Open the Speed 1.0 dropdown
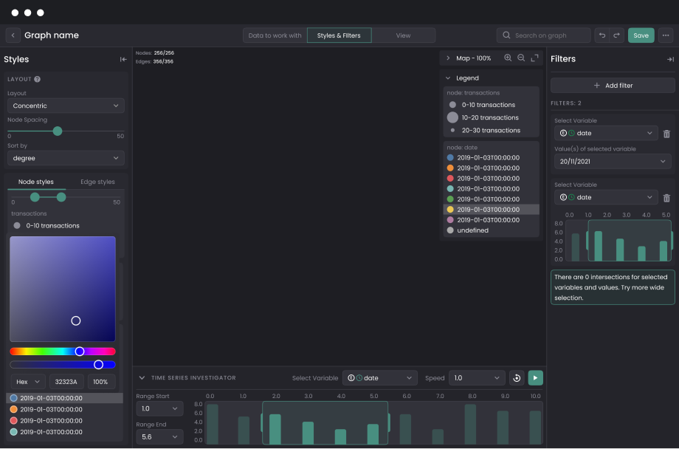The width and height of the screenshot is (679, 449). coord(477,378)
